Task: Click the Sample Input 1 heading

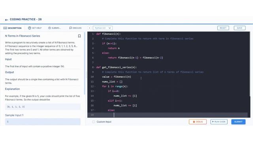Action: click(x=14, y=115)
